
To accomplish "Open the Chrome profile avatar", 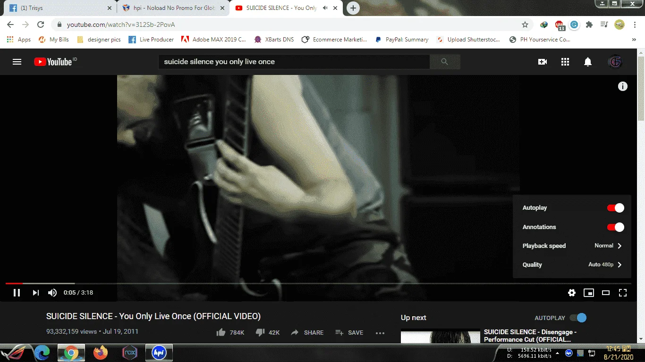I will point(620,25).
